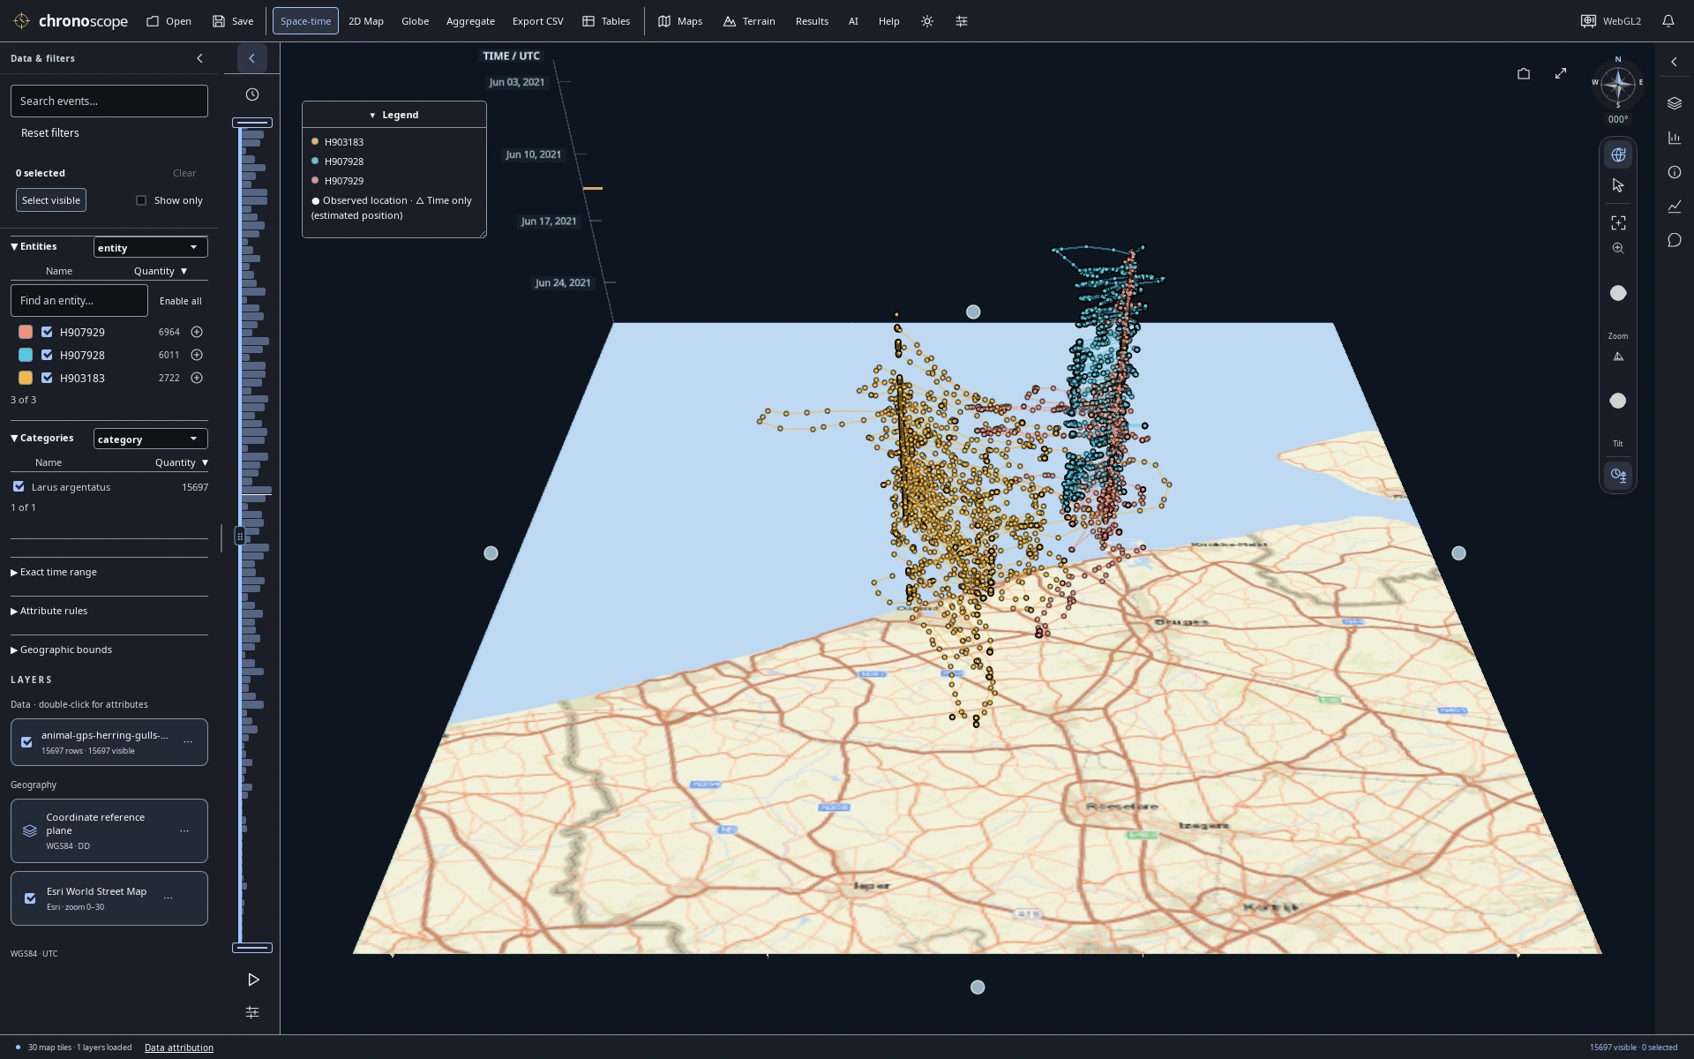Click the Reset filters button

click(50, 133)
